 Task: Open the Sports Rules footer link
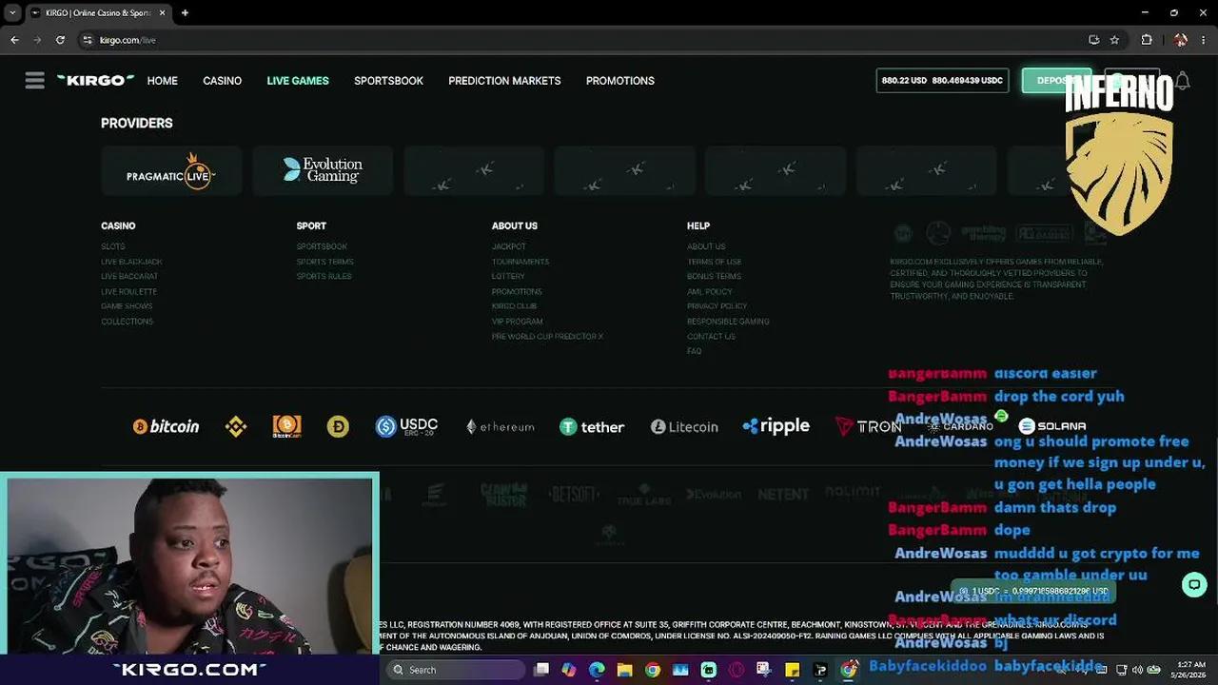(x=324, y=276)
